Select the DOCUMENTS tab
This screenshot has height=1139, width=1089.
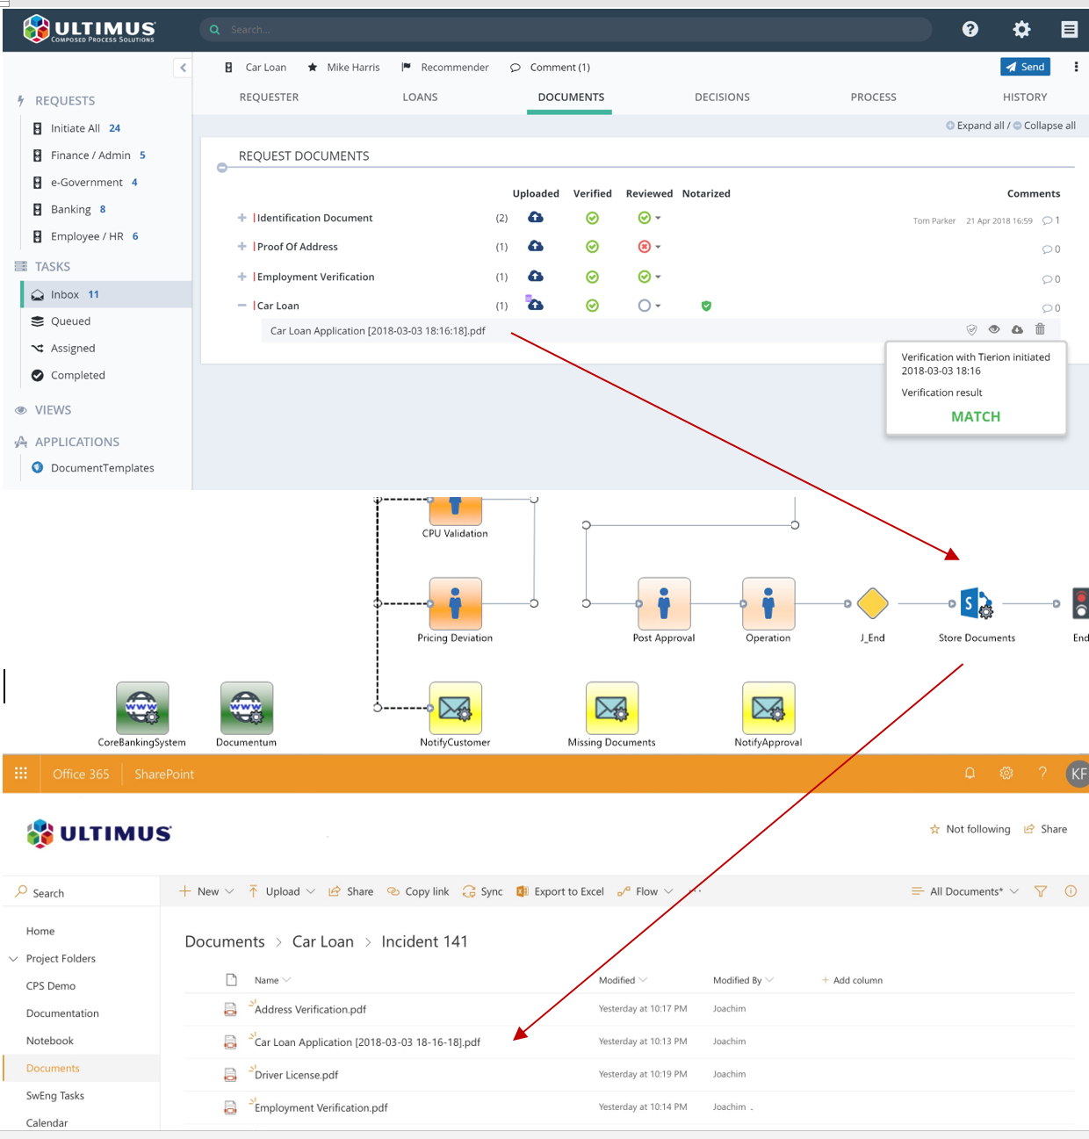(x=571, y=97)
